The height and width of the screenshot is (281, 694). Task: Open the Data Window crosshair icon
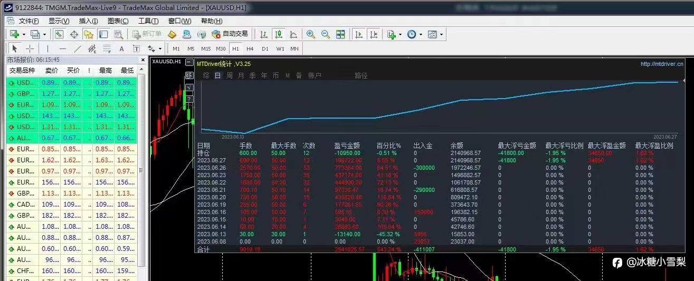coord(74,34)
